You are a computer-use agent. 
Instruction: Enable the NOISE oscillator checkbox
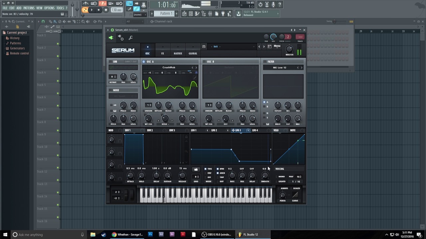coord(110,90)
